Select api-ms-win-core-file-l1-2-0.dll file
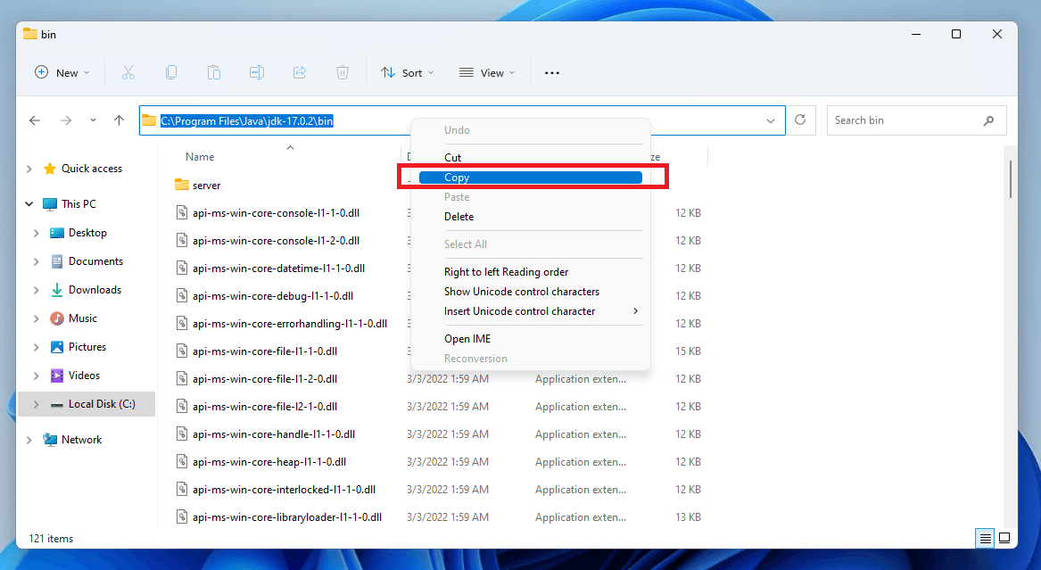The image size is (1041, 570). [265, 379]
